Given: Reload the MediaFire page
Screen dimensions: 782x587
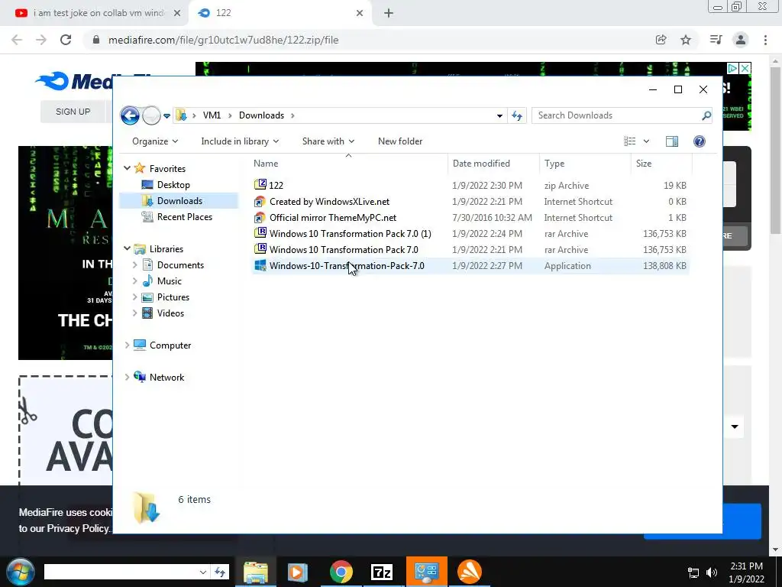Looking at the screenshot, I should point(66,40).
